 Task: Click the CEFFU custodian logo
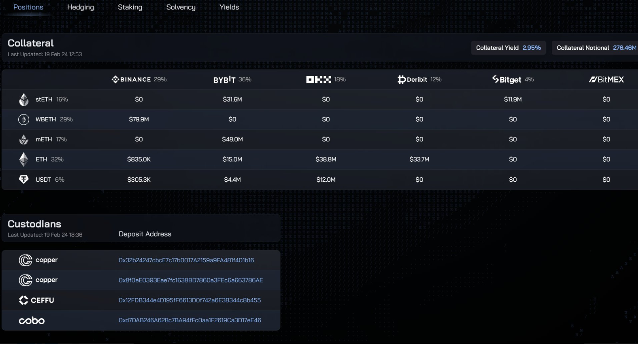[36, 300]
